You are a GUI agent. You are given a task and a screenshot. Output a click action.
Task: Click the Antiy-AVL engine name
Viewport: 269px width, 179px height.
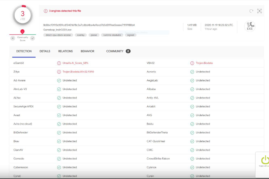[x=153, y=98]
